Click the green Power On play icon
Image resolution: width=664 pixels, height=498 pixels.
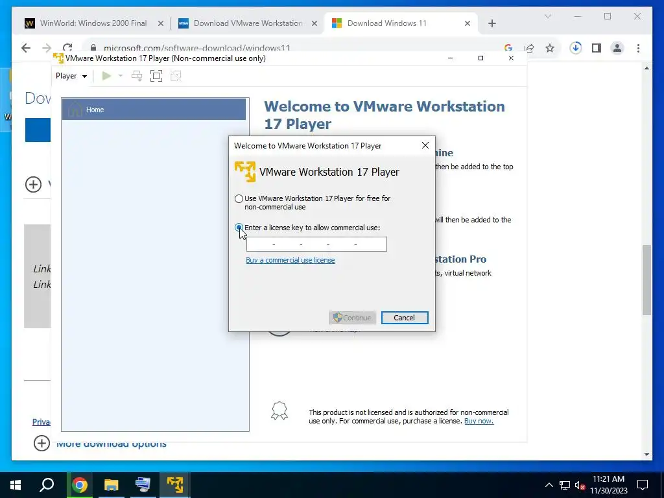click(x=106, y=76)
